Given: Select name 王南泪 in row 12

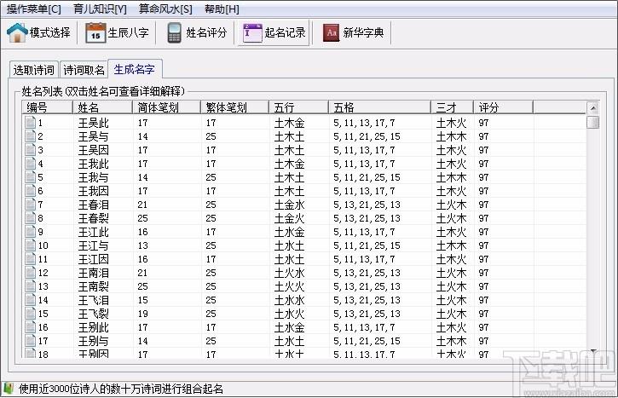Looking at the screenshot, I should pyautogui.click(x=93, y=273).
